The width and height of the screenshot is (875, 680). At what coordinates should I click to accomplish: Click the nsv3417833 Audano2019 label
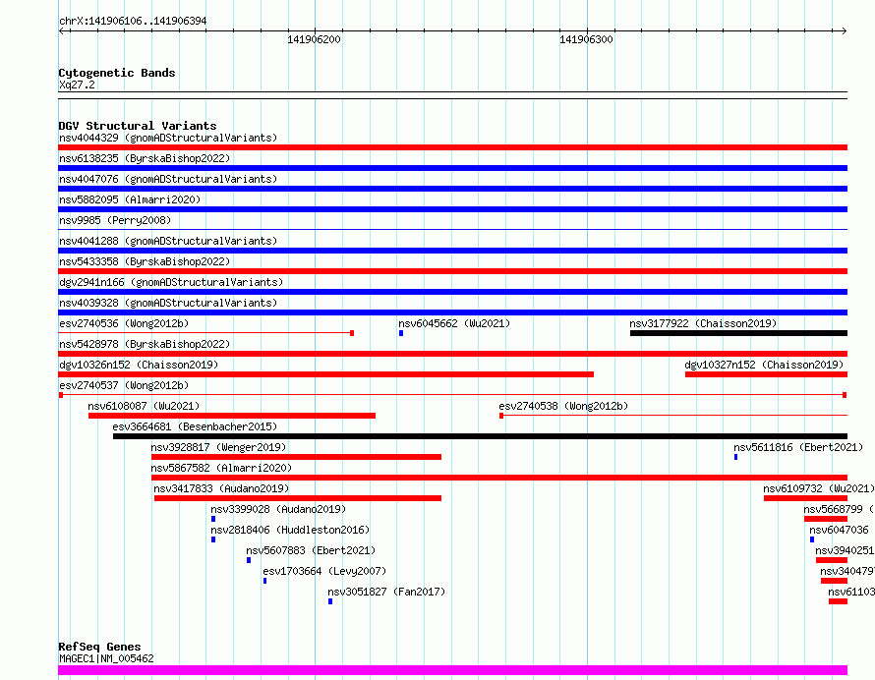[221, 488]
